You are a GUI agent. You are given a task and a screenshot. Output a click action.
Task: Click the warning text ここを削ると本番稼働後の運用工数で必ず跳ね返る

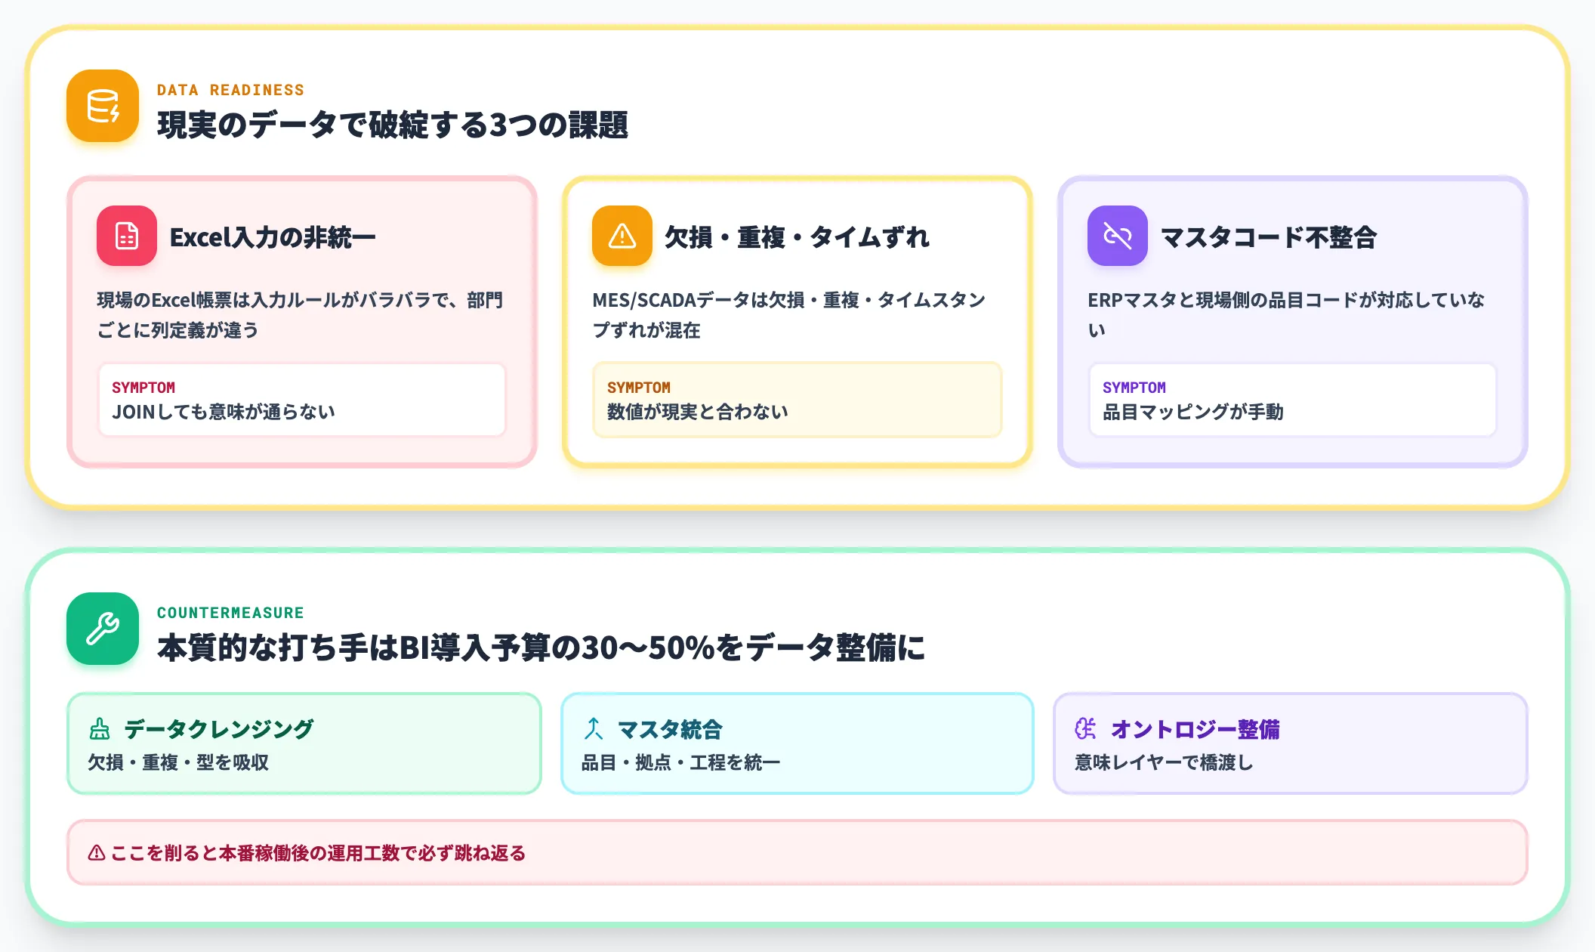318,853
